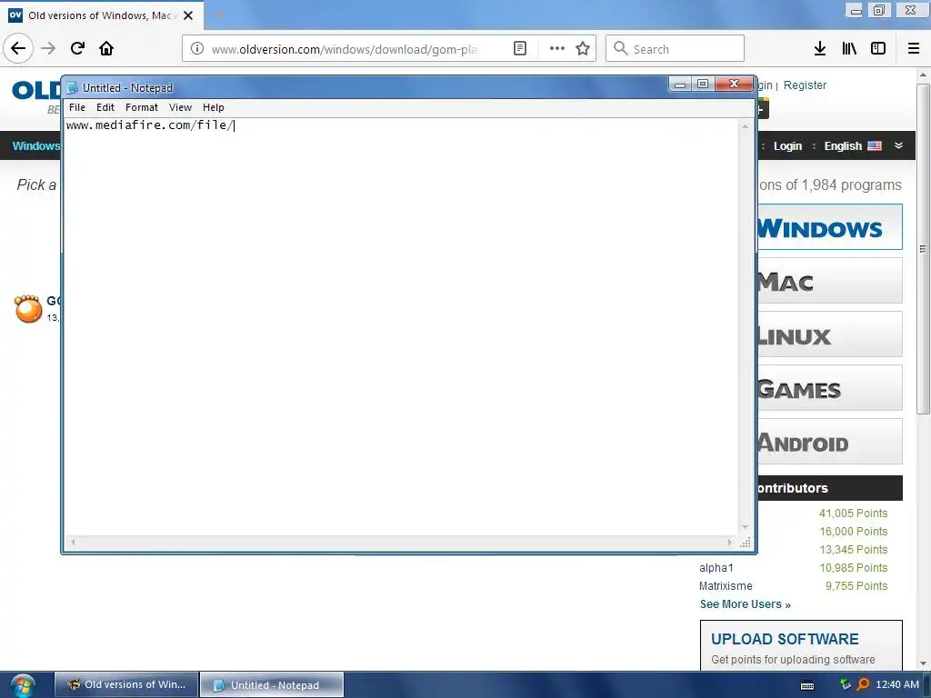Click the Notepad resize grip corner

[x=746, y=543]
